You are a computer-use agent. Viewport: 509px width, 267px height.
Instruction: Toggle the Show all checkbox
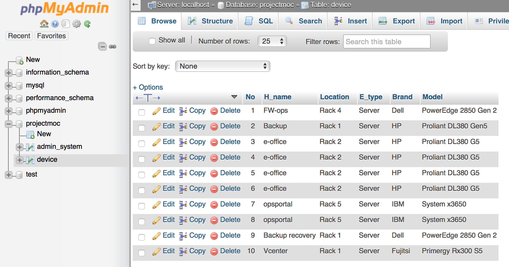(x=152, y=41)
